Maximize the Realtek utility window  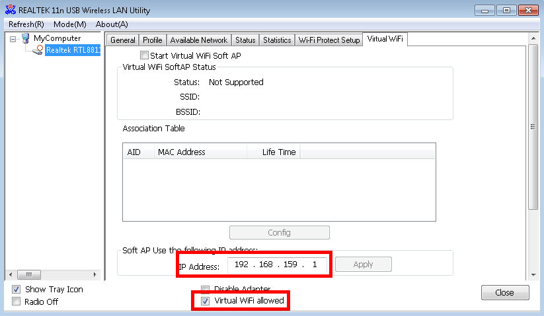[506, 11]
